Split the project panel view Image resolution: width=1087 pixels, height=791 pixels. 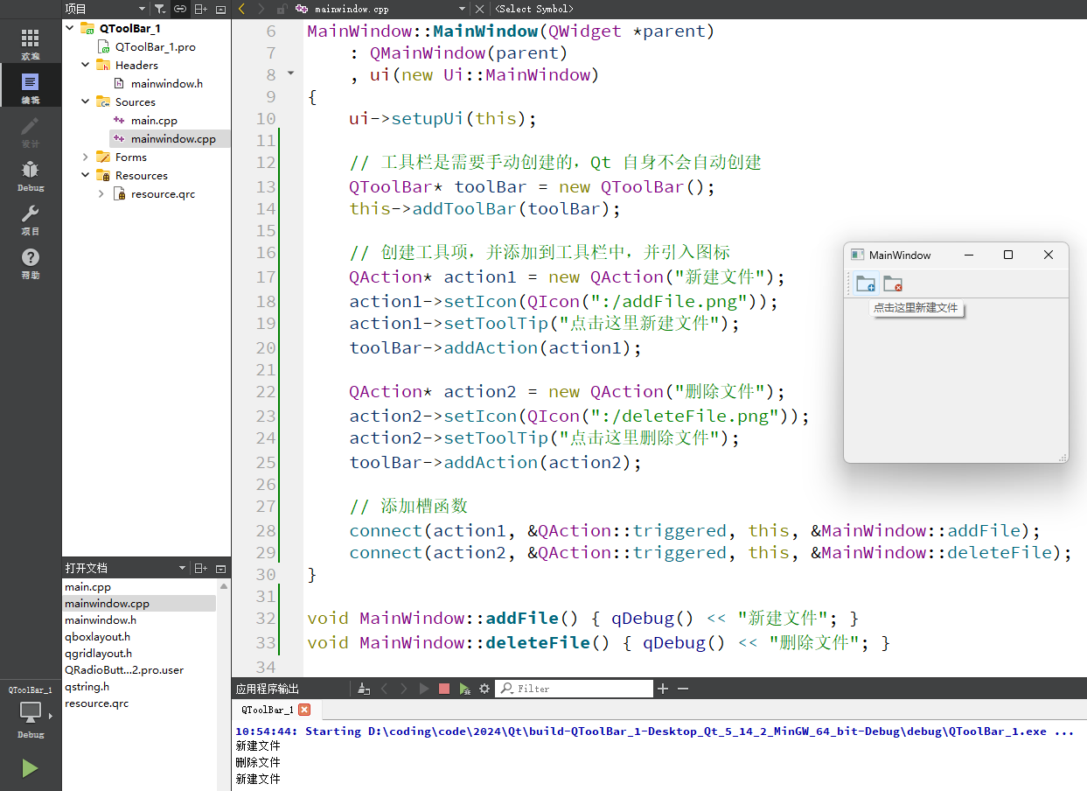(x=201, y=9)
